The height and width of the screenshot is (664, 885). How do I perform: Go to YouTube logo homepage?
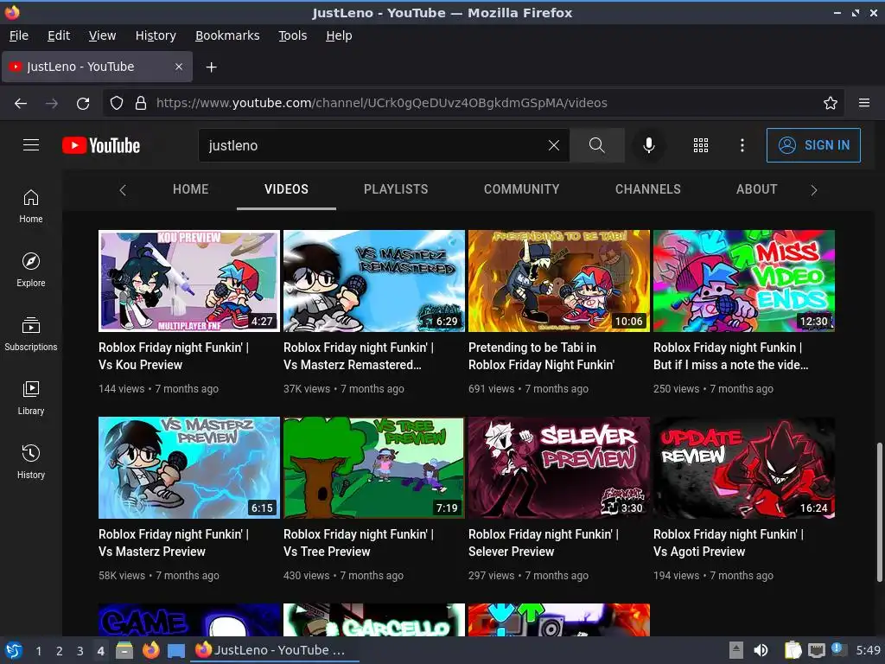click(101, 145)
